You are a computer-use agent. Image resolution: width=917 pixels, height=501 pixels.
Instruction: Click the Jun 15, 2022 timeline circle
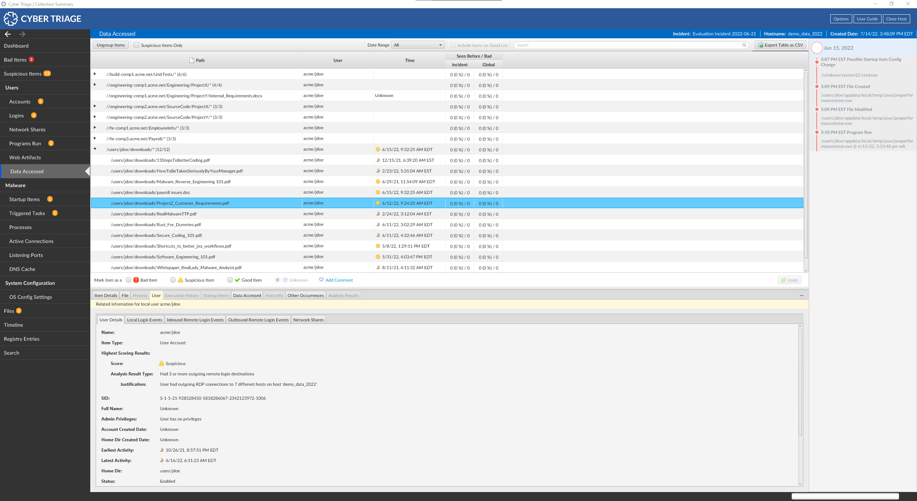(816, 48)
